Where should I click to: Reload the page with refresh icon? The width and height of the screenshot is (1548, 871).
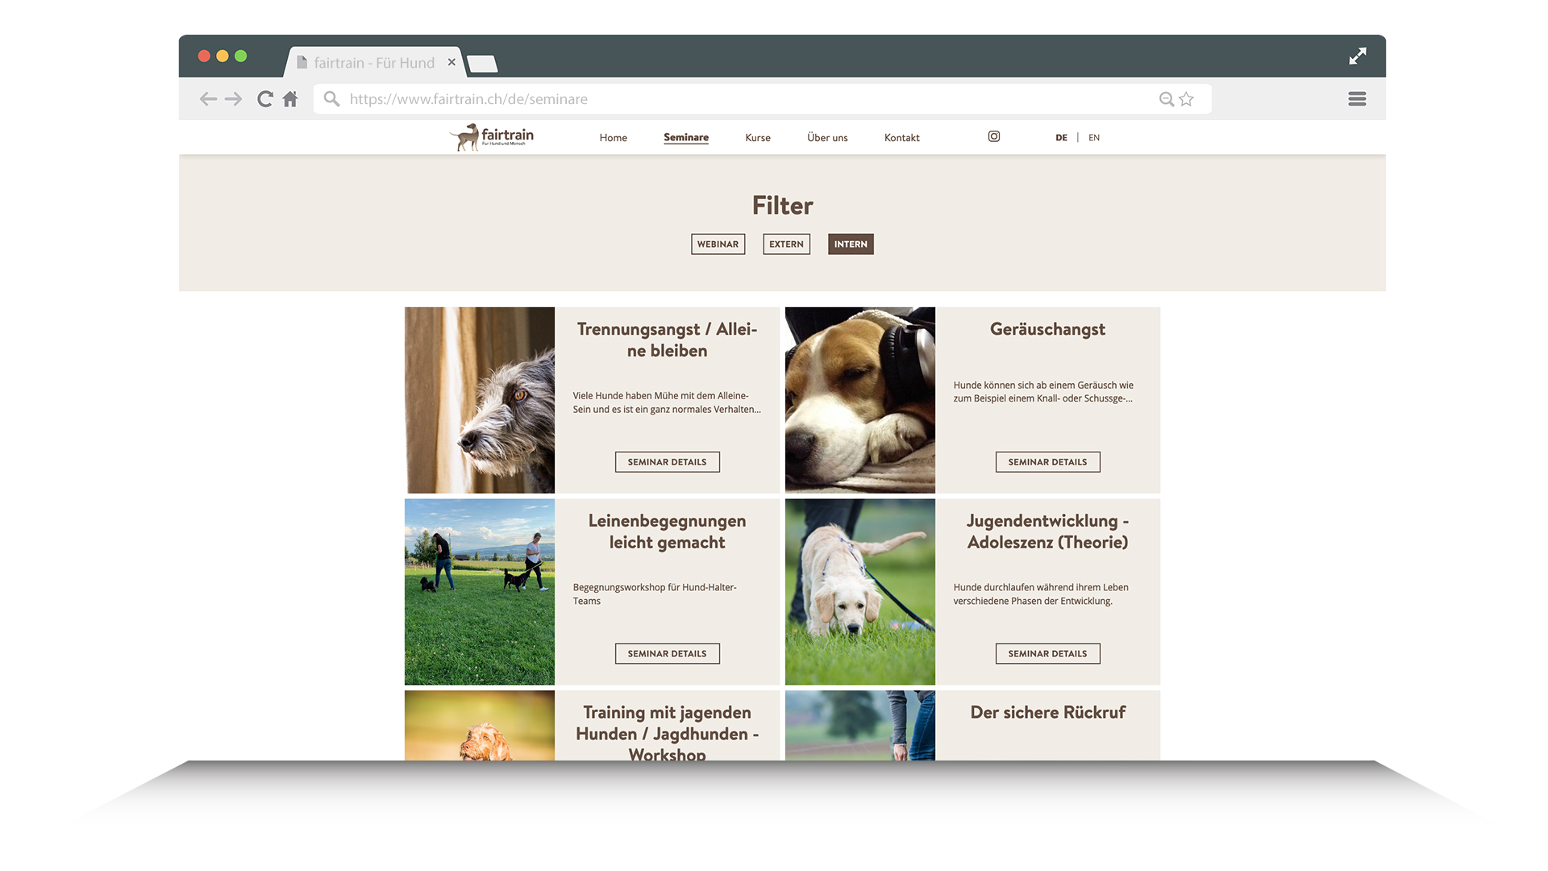pyautogui.click(x=264, y=99)
